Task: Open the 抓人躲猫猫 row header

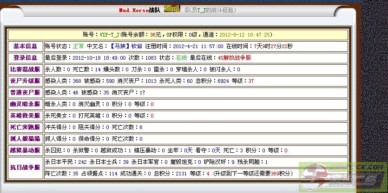Action: 25,139
